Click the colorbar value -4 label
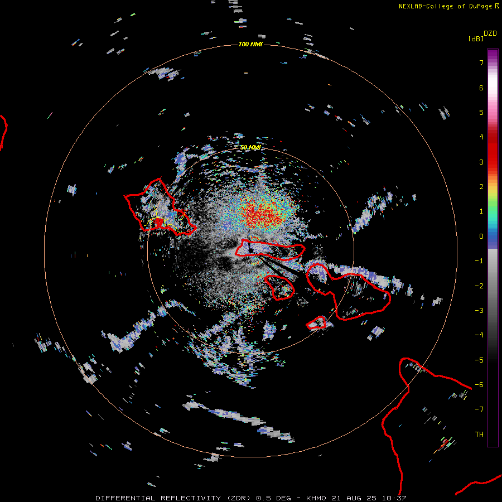 (x=479, y=335)
